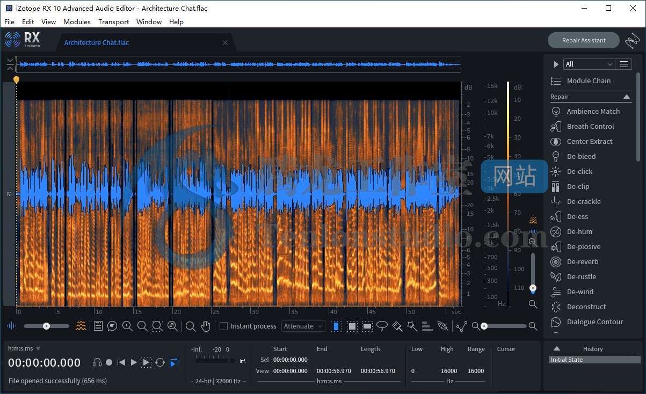Toggle waveform view icon beside color scale
Viewport: 646px width, 394px height.
(533, 231)
